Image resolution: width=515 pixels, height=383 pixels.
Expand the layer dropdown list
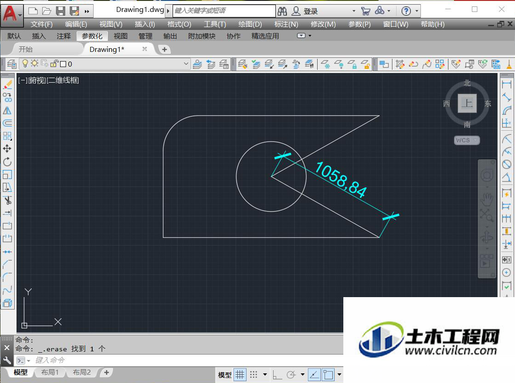tap(186, 64)
